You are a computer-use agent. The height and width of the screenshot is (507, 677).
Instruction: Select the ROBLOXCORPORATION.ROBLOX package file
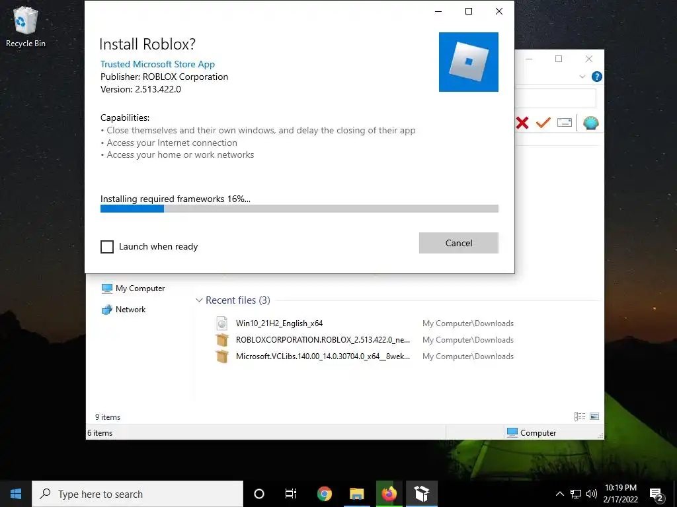[323, 340]
